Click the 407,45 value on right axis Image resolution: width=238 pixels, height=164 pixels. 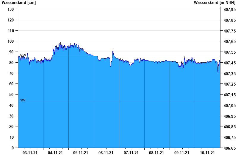point(230,63)
